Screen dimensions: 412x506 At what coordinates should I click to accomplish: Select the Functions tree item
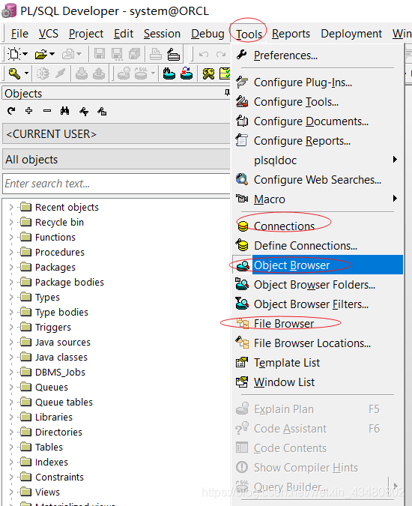click(x=55, y=237)
